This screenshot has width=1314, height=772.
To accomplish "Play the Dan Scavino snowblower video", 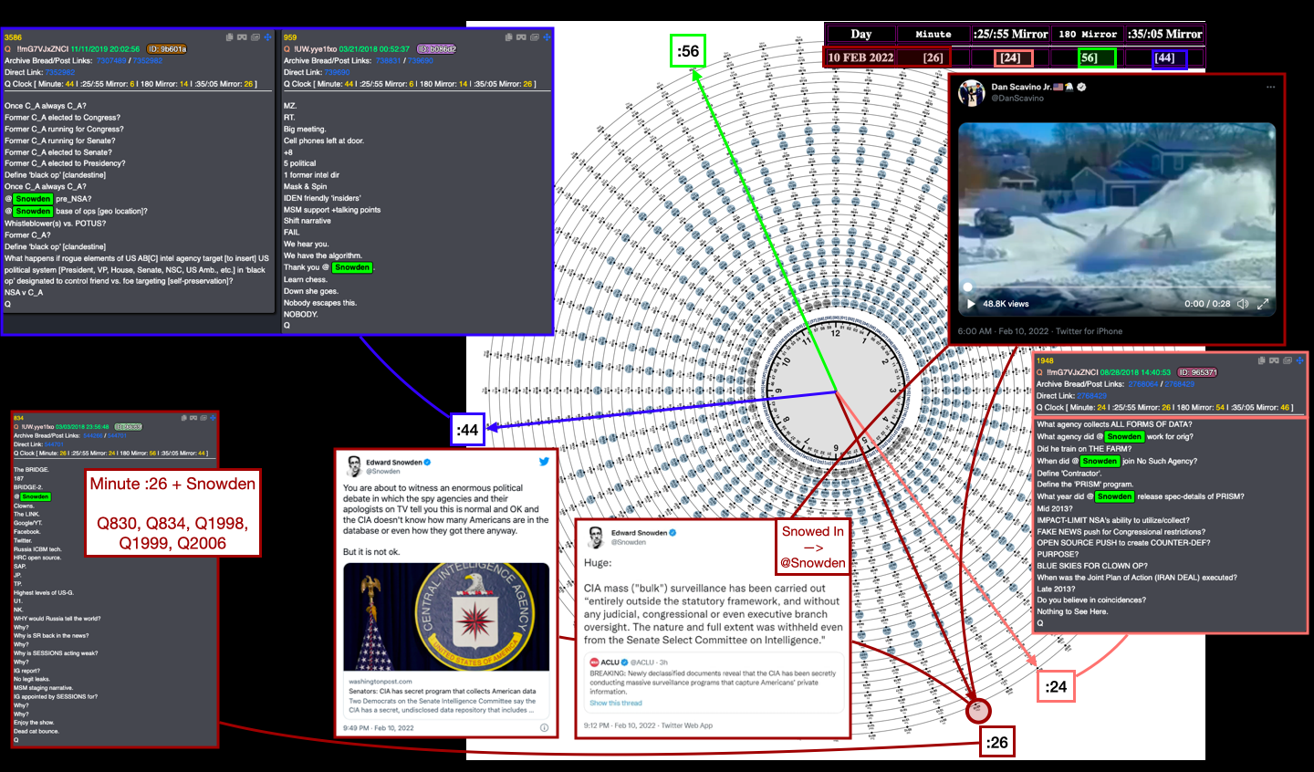I will coord(971,304).
